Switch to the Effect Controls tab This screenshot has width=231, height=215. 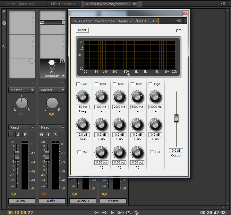coord(63,4)
